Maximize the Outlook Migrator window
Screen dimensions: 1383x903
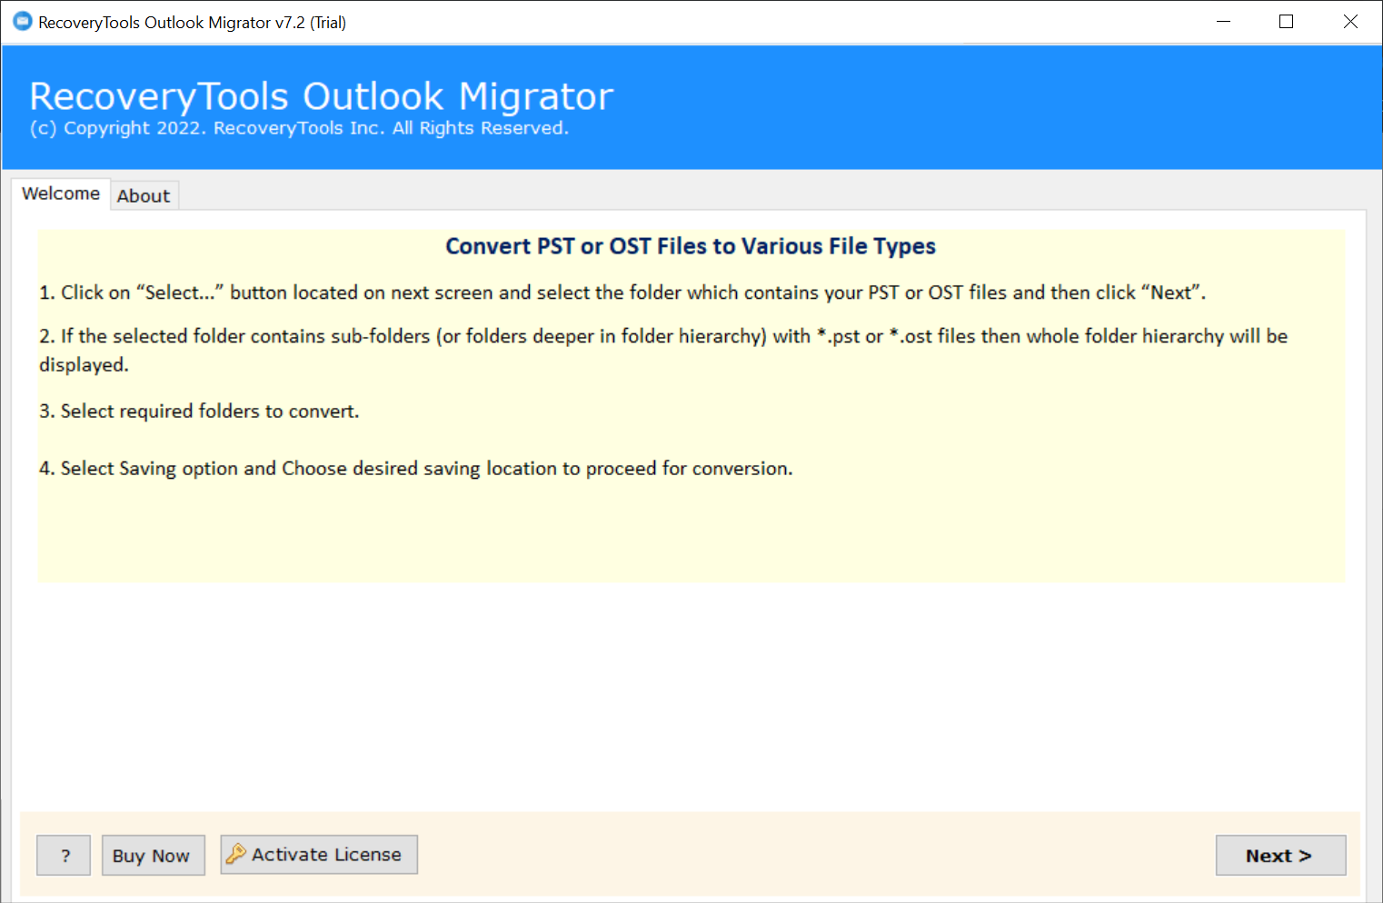1286,22
